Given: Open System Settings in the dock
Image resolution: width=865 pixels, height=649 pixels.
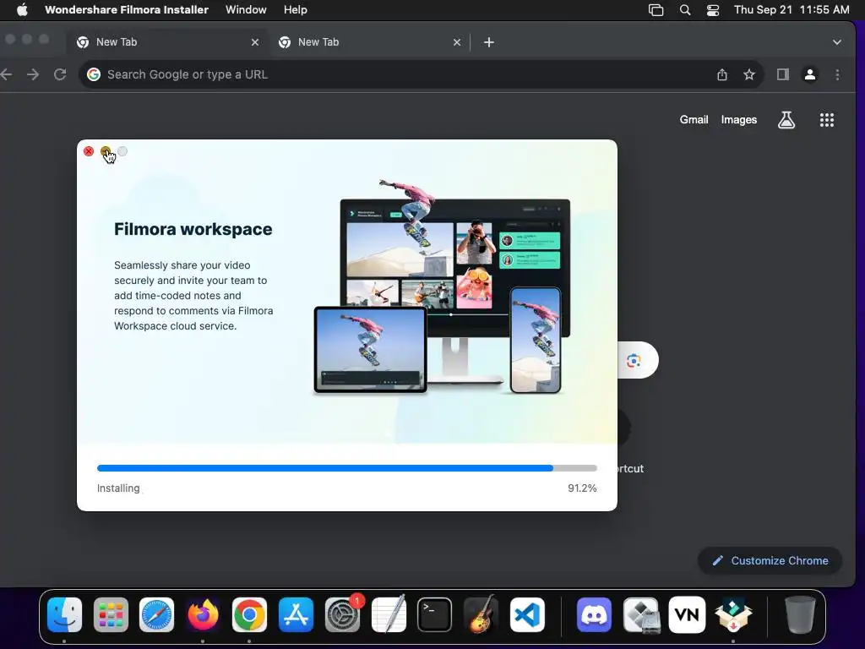Looking at the screenshot, I should [343, 615].
